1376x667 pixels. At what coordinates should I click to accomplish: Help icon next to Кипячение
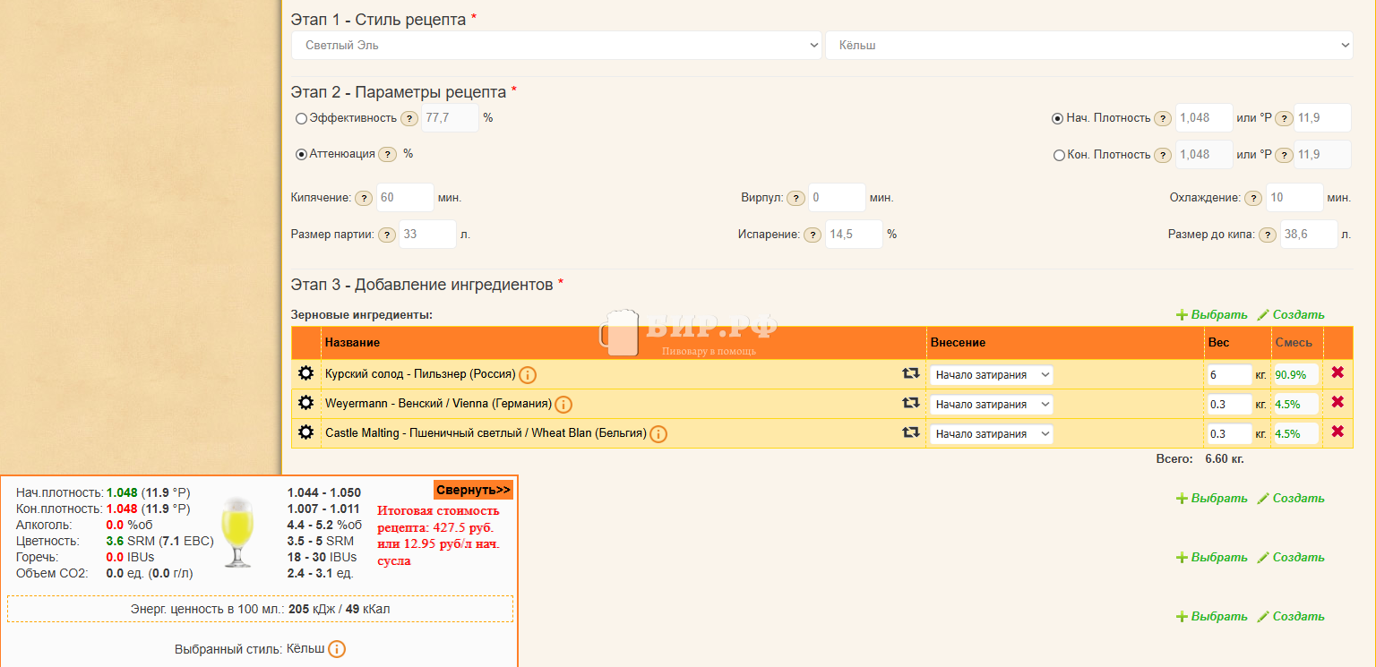364,198
